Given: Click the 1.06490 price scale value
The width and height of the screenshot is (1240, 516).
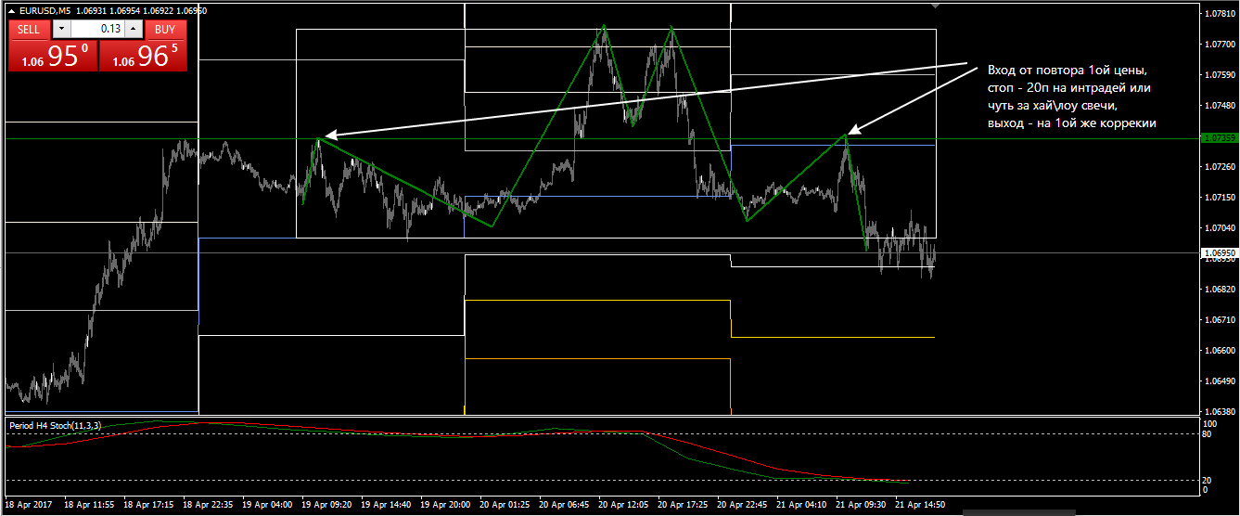Looking at the screenshot, I should point(1218,381).
